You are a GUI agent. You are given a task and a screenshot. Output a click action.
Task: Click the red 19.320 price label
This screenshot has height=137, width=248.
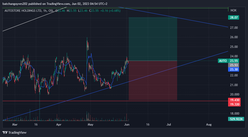234,104
